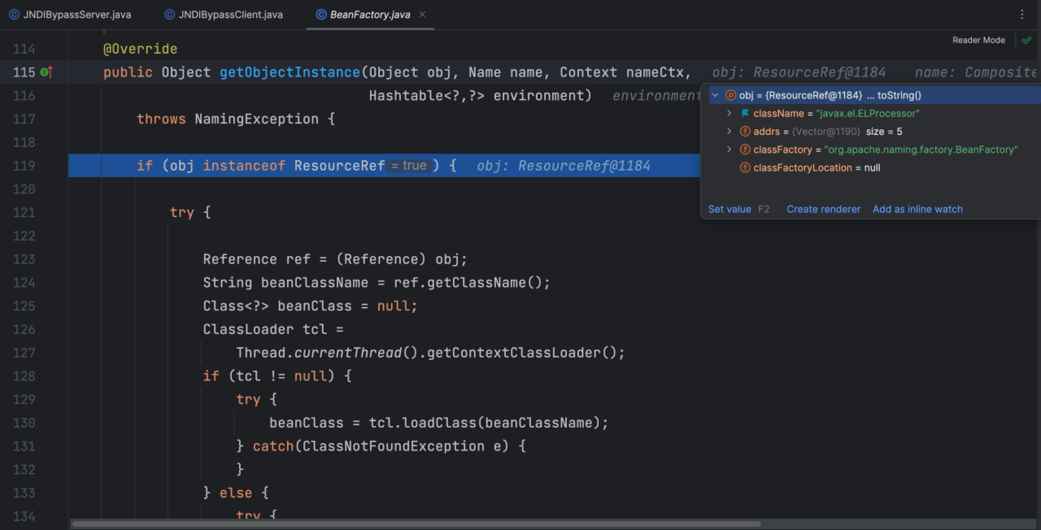This screenshot has height=530, width=1041.
Task: Click ClassNotFoundException on line 131
Action: [393, 446]
